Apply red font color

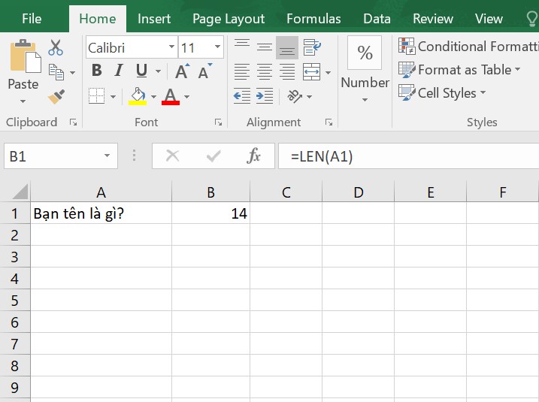(x=171, y=96)
